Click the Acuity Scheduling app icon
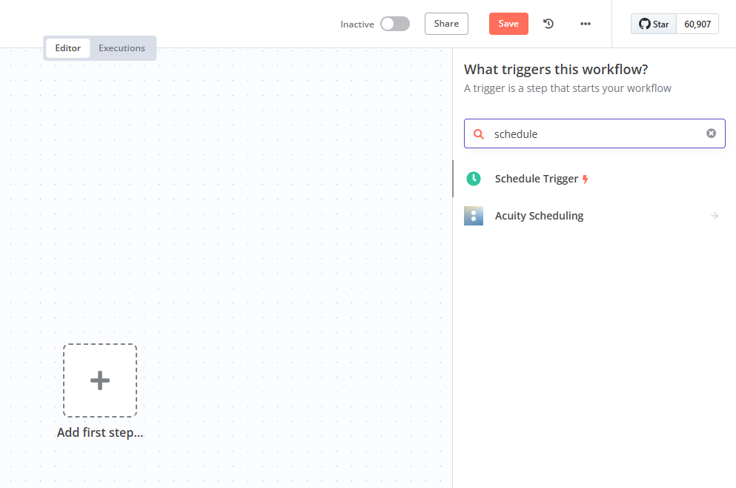Image resolution: width=736 pixels, height=488 pixels. [474, 216]
